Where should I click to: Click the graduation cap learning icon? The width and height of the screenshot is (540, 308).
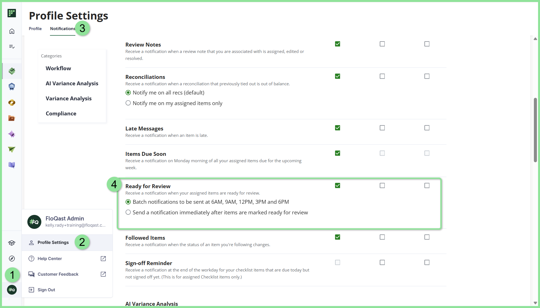pos(12,243)
